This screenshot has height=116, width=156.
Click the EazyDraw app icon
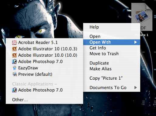(x=15, y=68)
